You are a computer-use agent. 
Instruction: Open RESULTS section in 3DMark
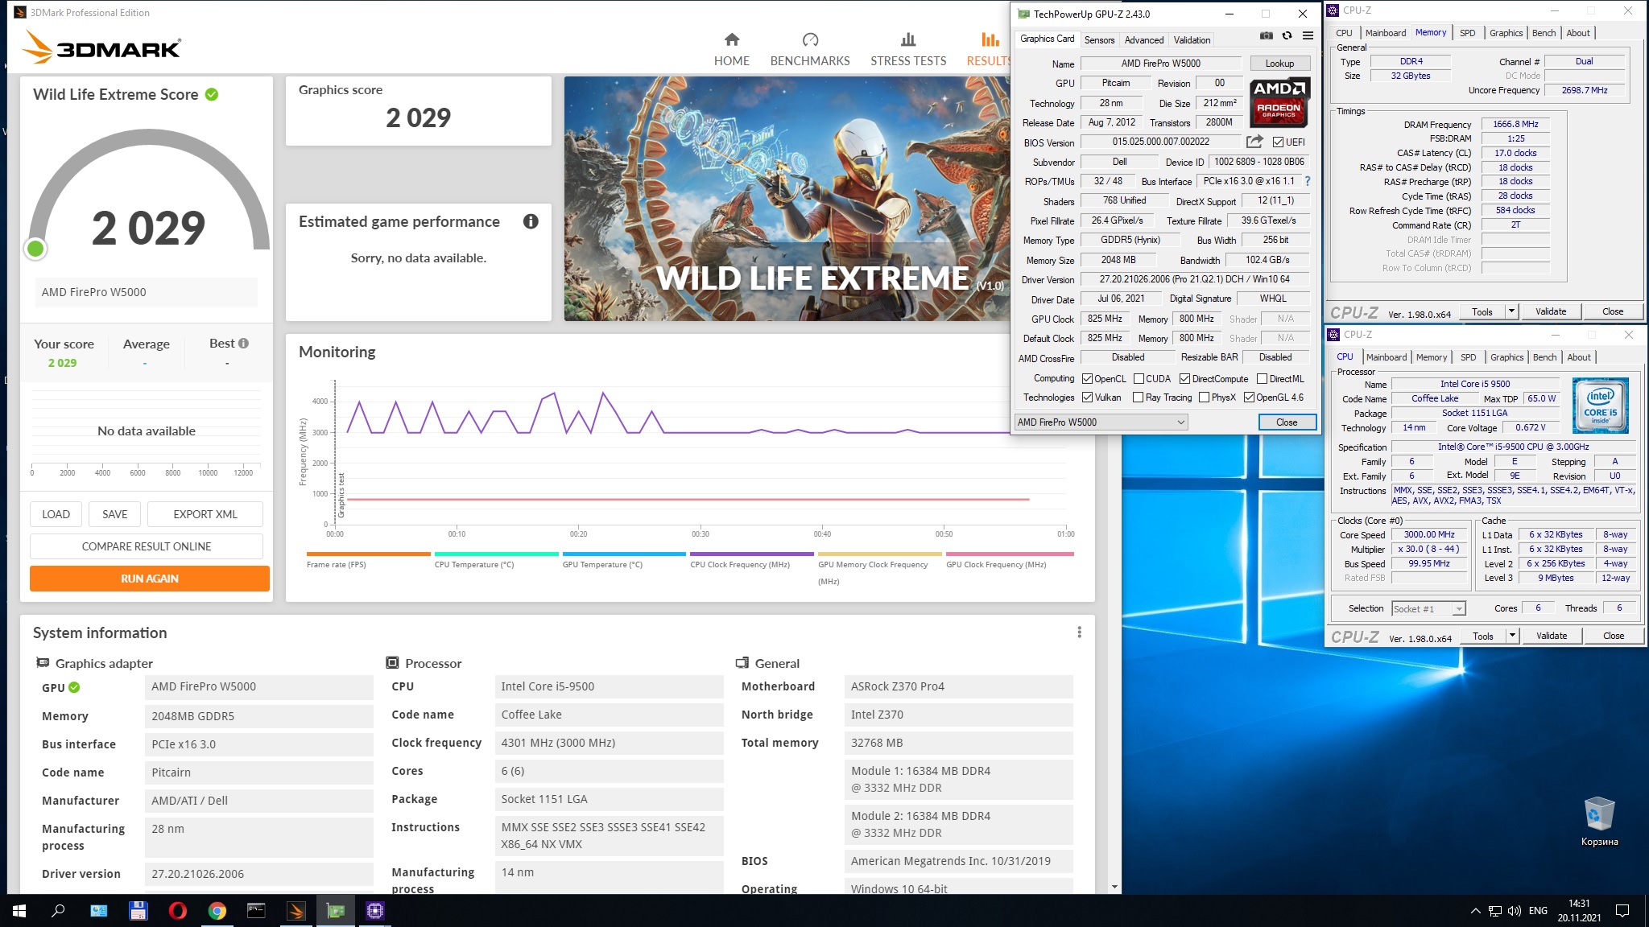pyautogui.click(x=989, y=49)
